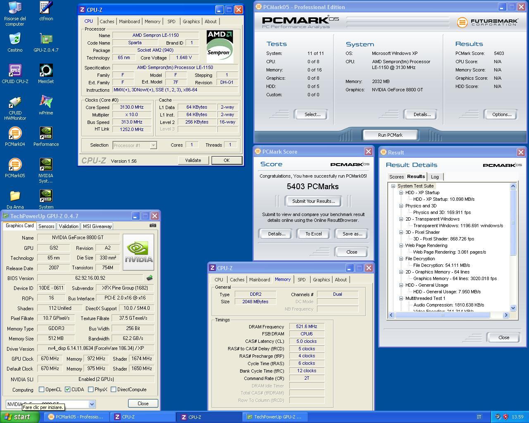Collapse Physics and 3D node
Viewport: 529px width, 423px height.
click(x=401, y=206)
